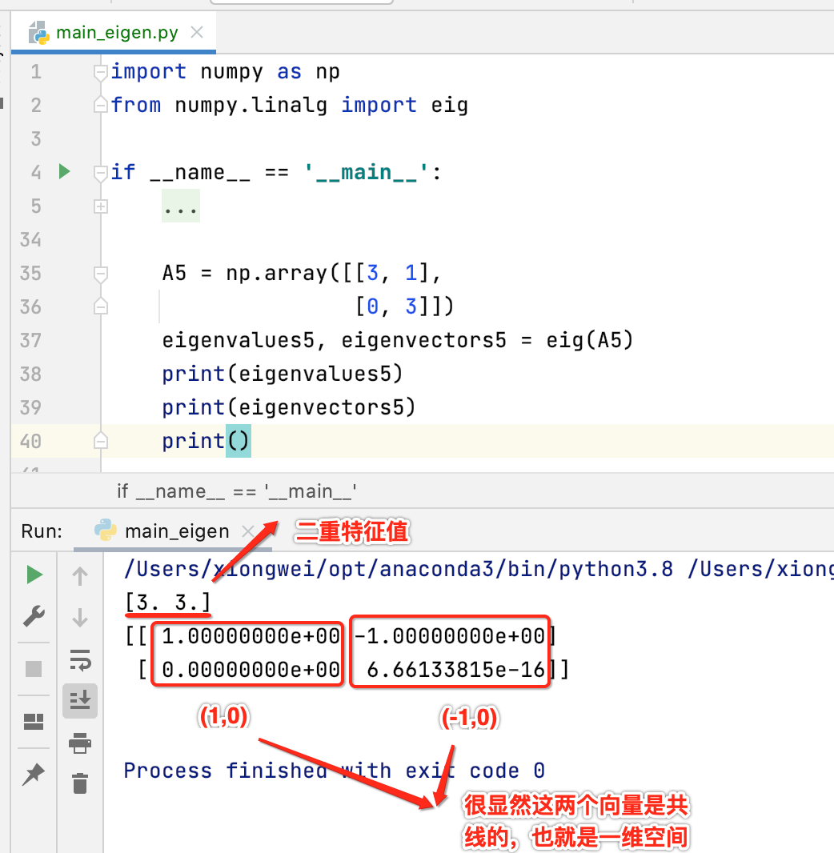Click the grey stop process square

coord(34,669)
